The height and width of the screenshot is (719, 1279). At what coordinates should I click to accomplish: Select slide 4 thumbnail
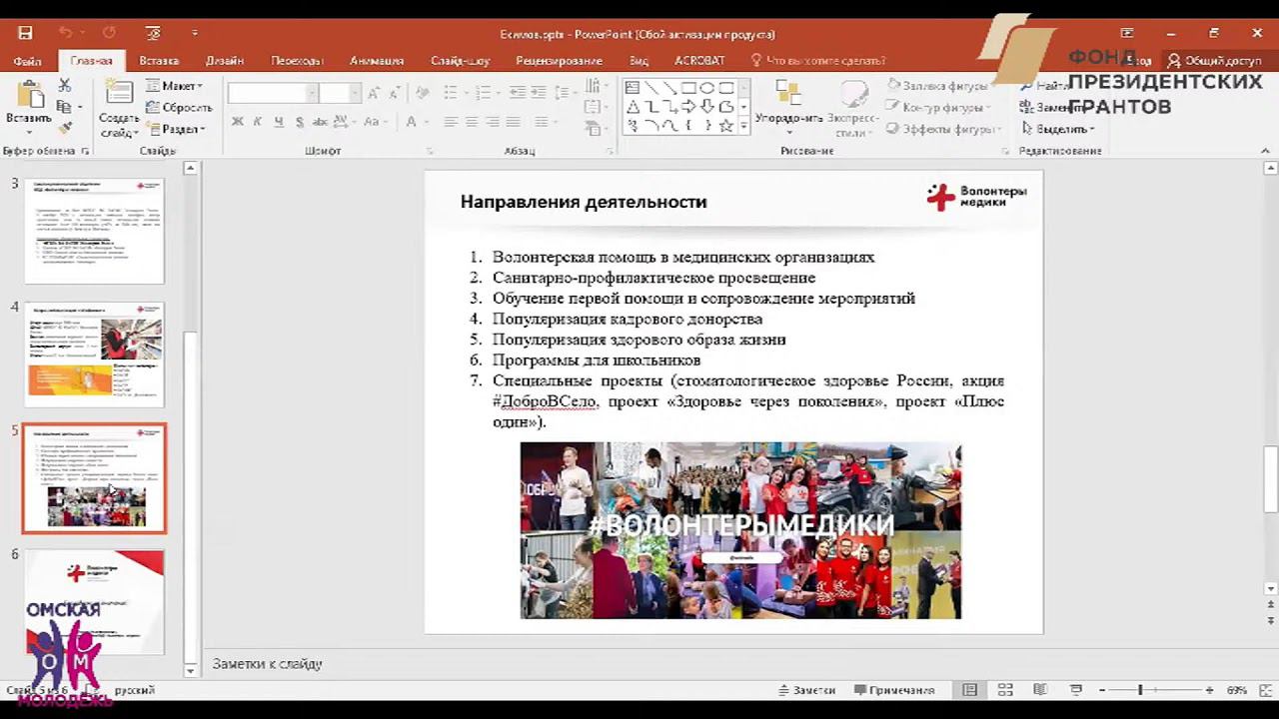[x=94, y=354]
